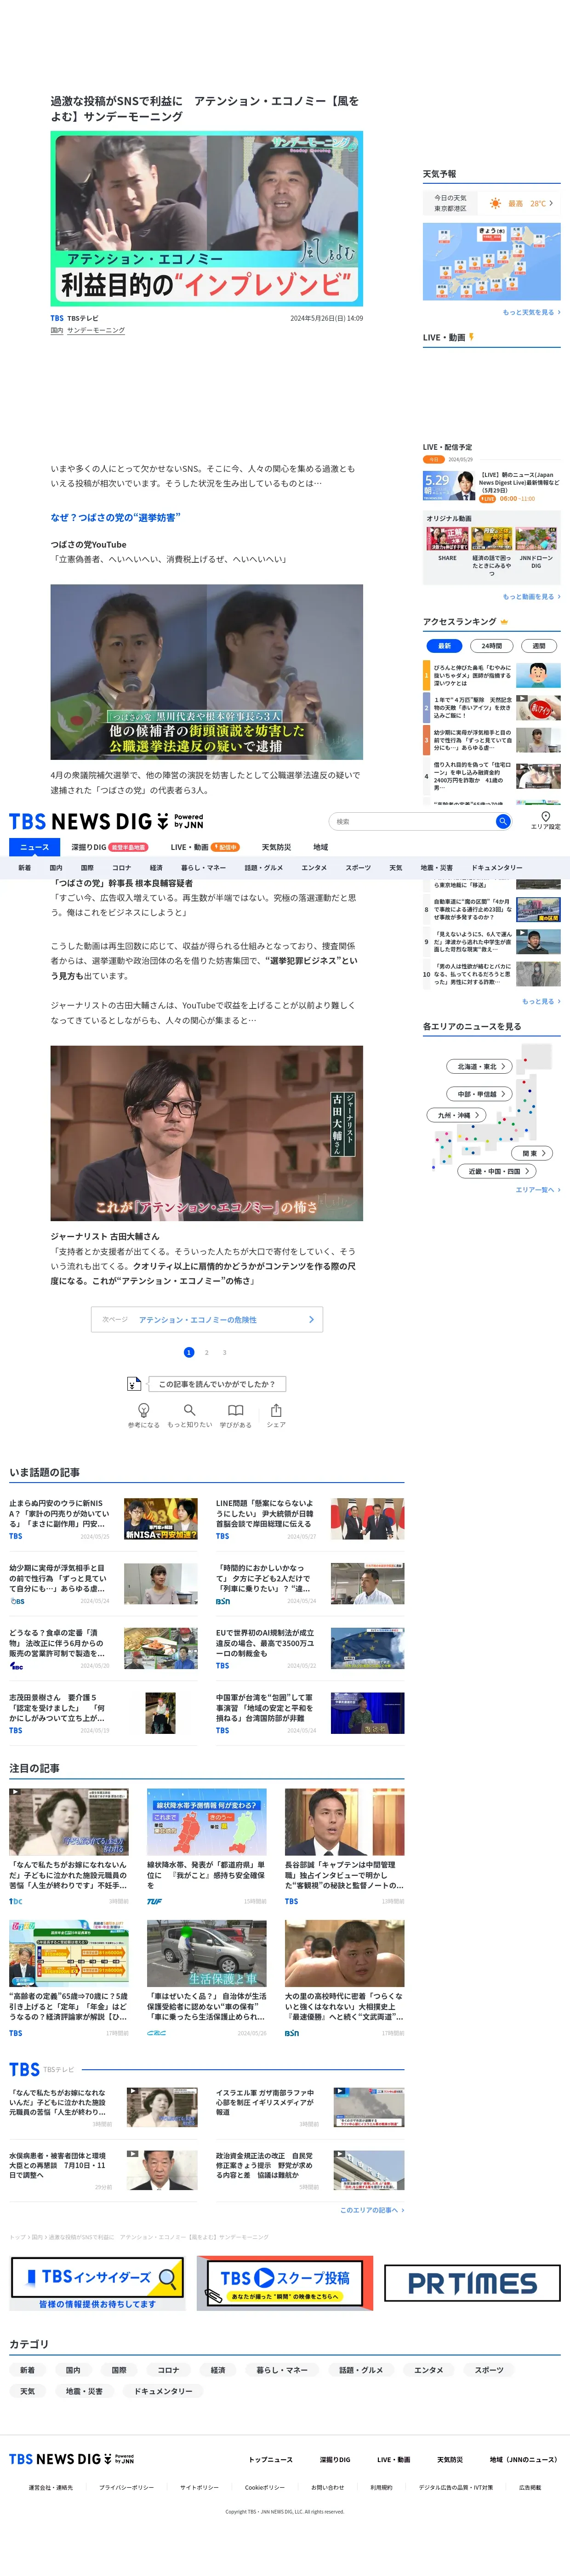Open the 九州・沖縄 region button
Image resolution: width=570 pixels, height=2576 pixels.
[456, 1114]
